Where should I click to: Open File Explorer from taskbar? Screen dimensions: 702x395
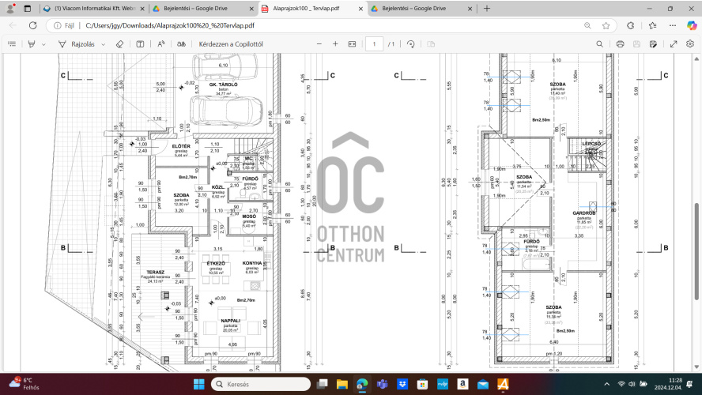click(342, 384)
